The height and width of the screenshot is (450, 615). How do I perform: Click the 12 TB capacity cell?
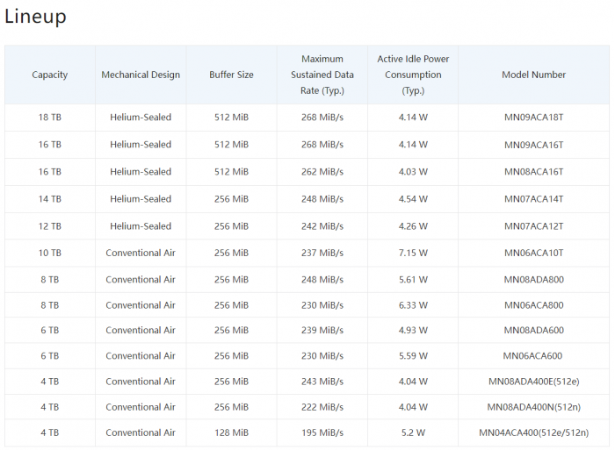point(50,226)
